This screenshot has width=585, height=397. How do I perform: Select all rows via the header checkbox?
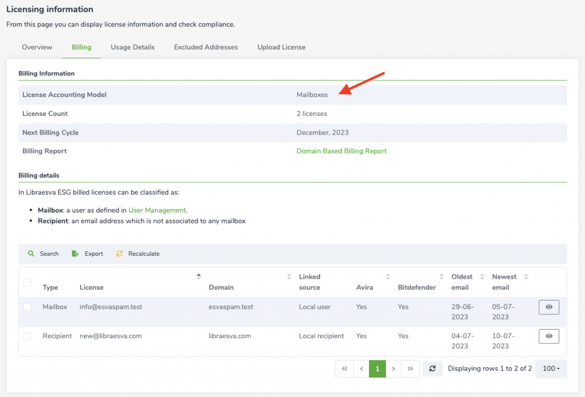click(x=27, y=282)
